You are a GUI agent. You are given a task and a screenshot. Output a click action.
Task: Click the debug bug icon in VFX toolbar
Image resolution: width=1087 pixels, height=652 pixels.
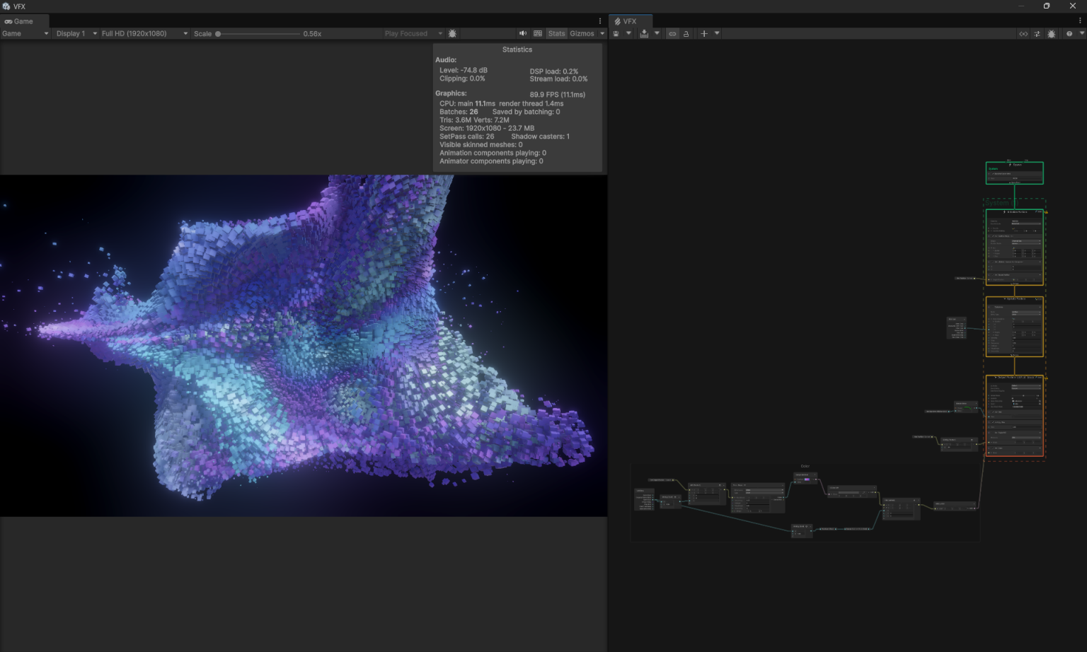(x=1052, y=33)
